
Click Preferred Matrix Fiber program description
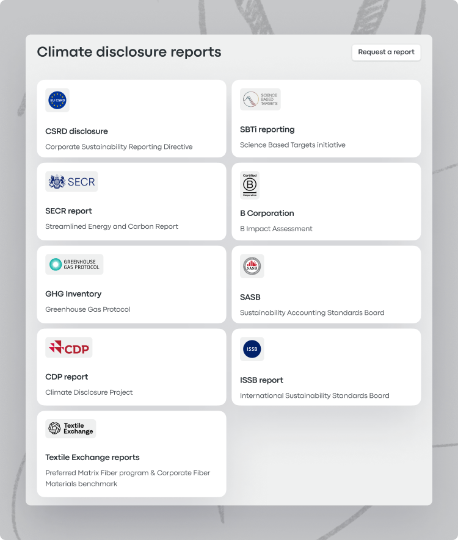(x=128, y=478)
